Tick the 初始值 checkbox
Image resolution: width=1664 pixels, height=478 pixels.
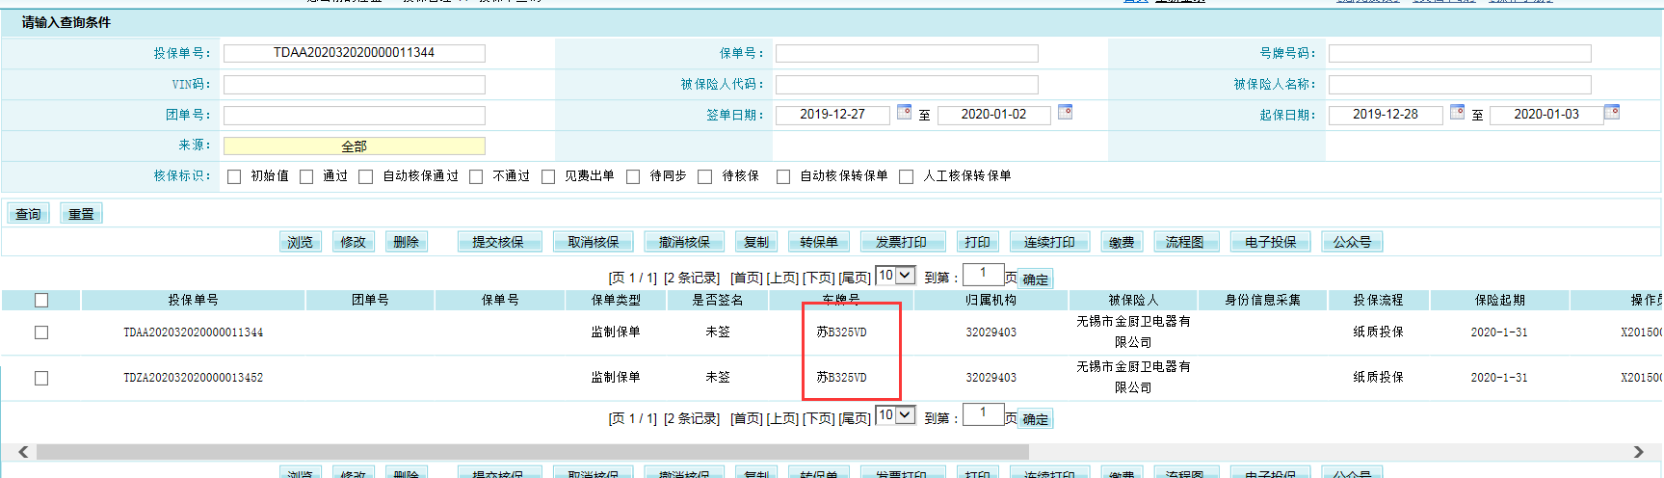(234, 176)
